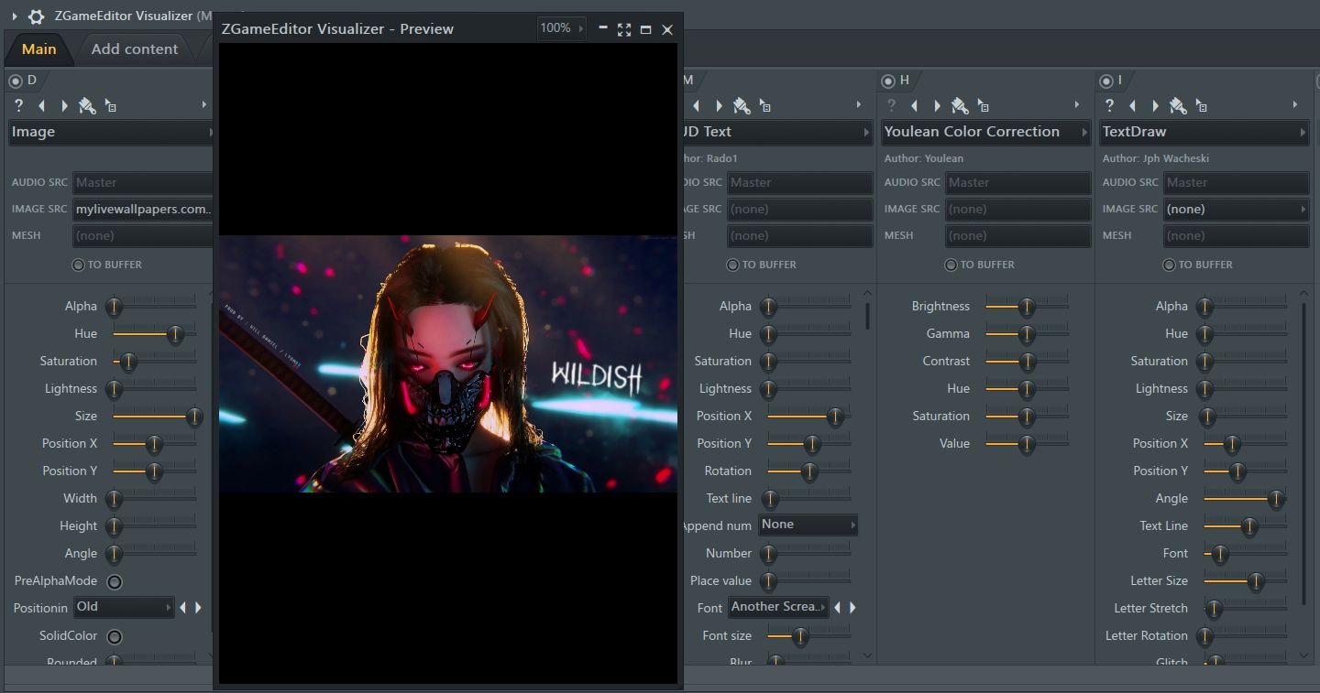
Task: Toggle layer H enable radio button
Action: click(x=888, y=81)
